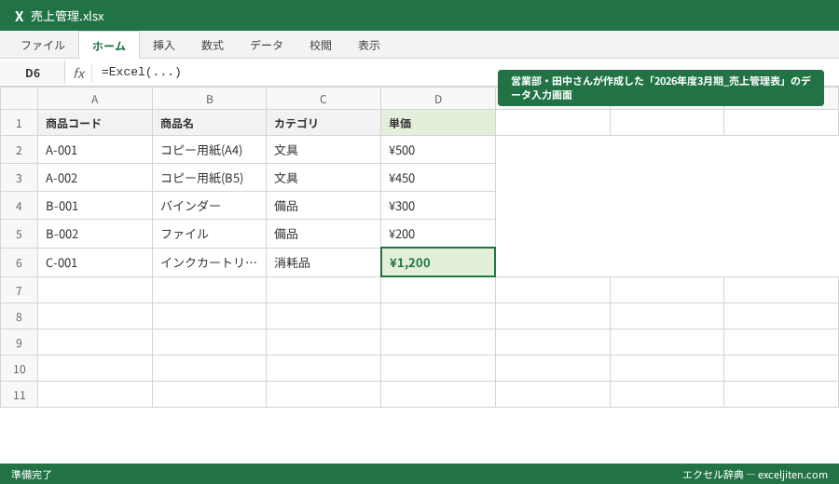Select the 文具 cell in row 2
The height and width of the screenshot is (484, 839).
323,150
